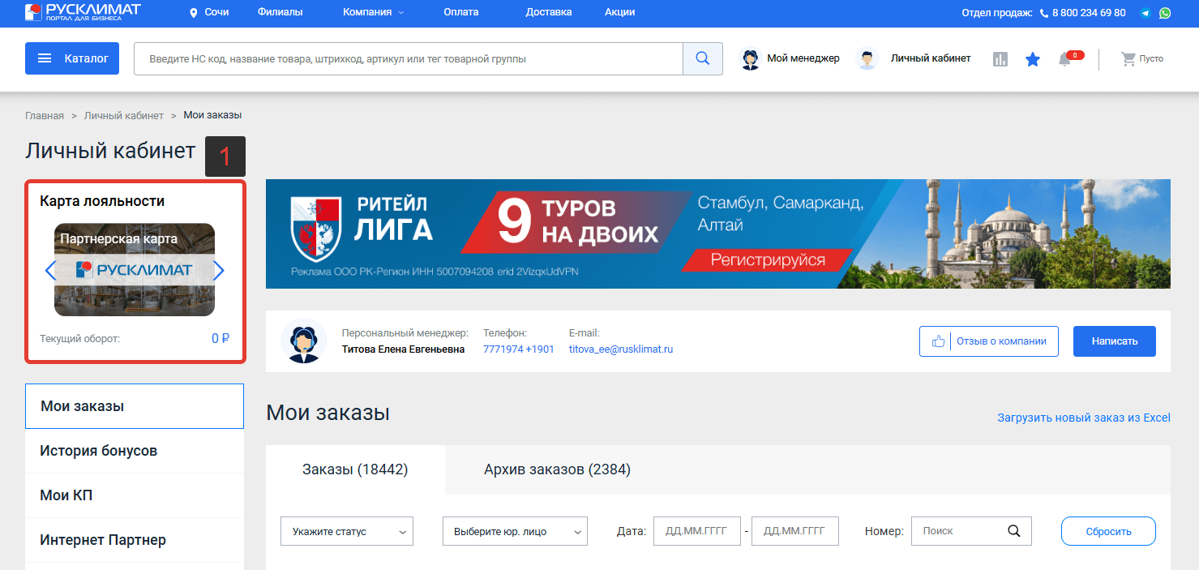Select city Сочи in top bar
Image resolution: width=1199 pixels, height=570 pixels.
216,12
